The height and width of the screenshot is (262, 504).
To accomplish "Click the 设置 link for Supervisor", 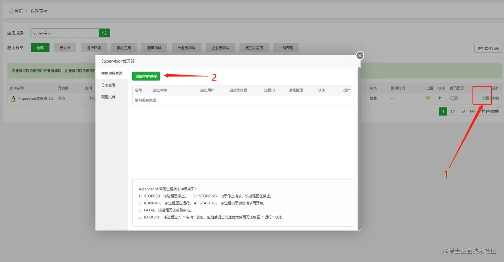I will [486, 98].
